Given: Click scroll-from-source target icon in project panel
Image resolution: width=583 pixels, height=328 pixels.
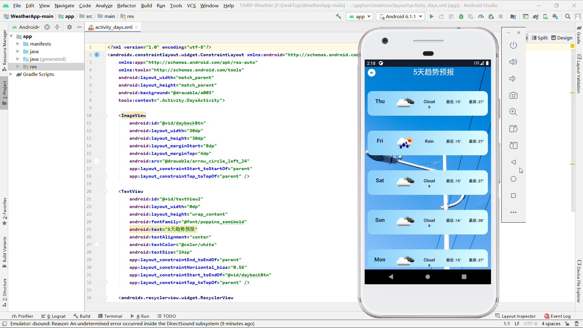Looking at the screenshot, I should 47,27.
